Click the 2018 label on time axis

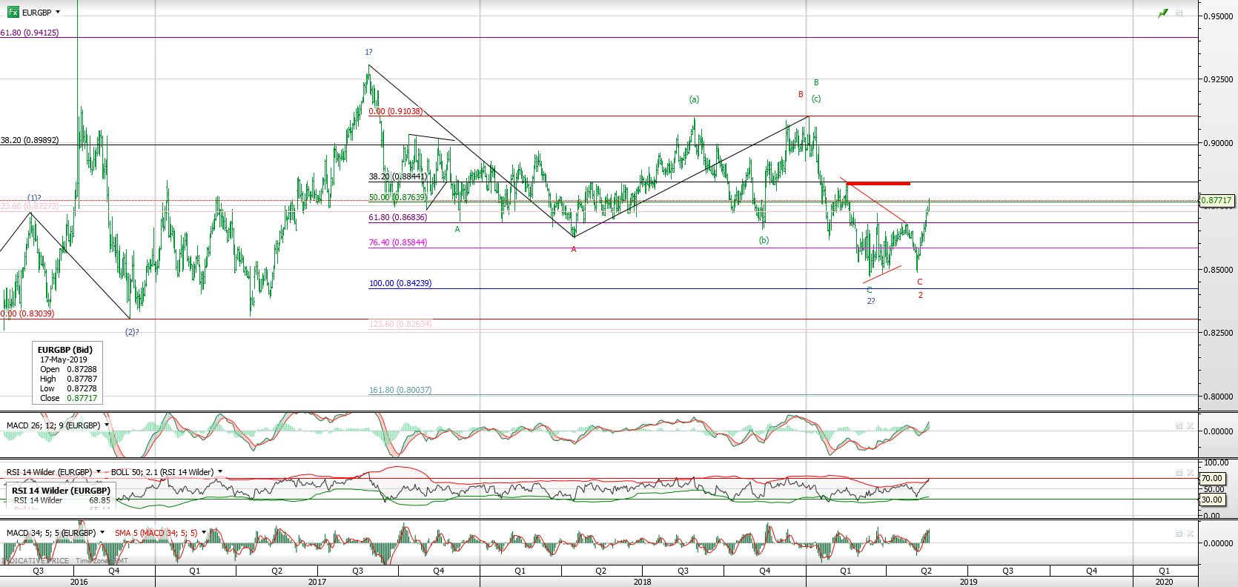642,582
